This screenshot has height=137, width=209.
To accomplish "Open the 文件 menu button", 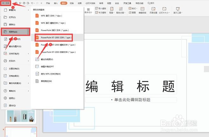I will point(6,3).
